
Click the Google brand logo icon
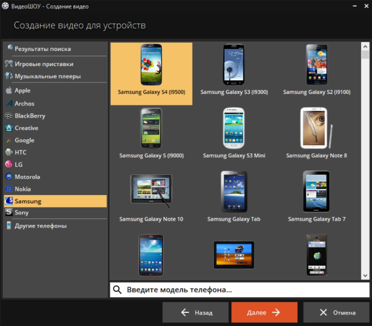point(9,140)
